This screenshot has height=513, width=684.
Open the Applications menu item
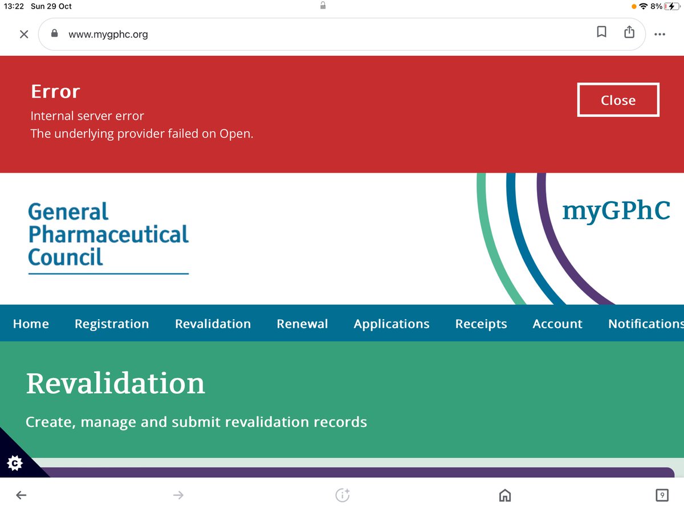click(392, 324)
